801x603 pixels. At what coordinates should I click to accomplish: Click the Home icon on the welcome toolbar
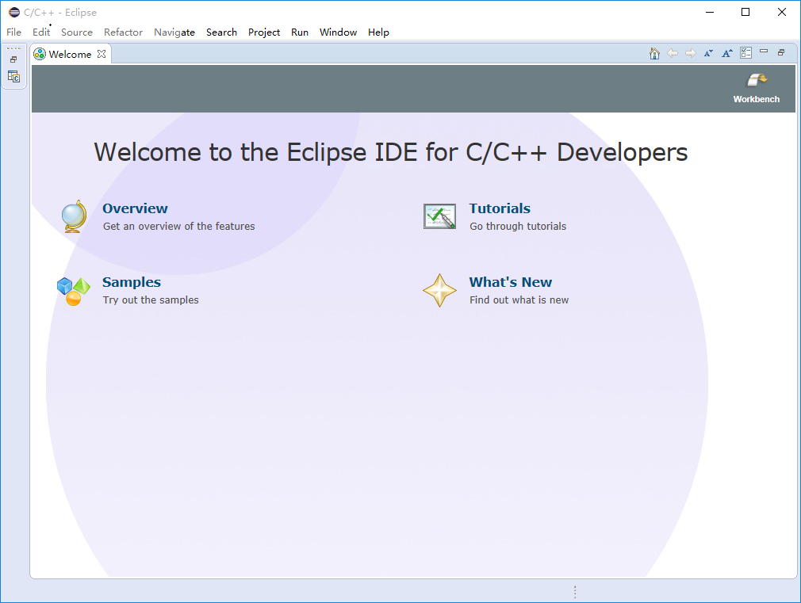pyautogui.click(x=654, y=52)
